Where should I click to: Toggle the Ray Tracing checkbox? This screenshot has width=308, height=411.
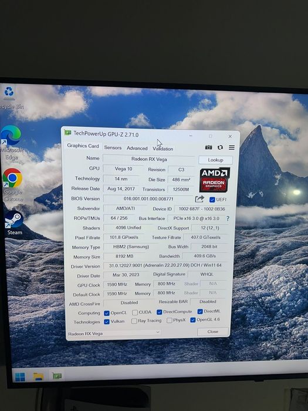coord(134,321)
